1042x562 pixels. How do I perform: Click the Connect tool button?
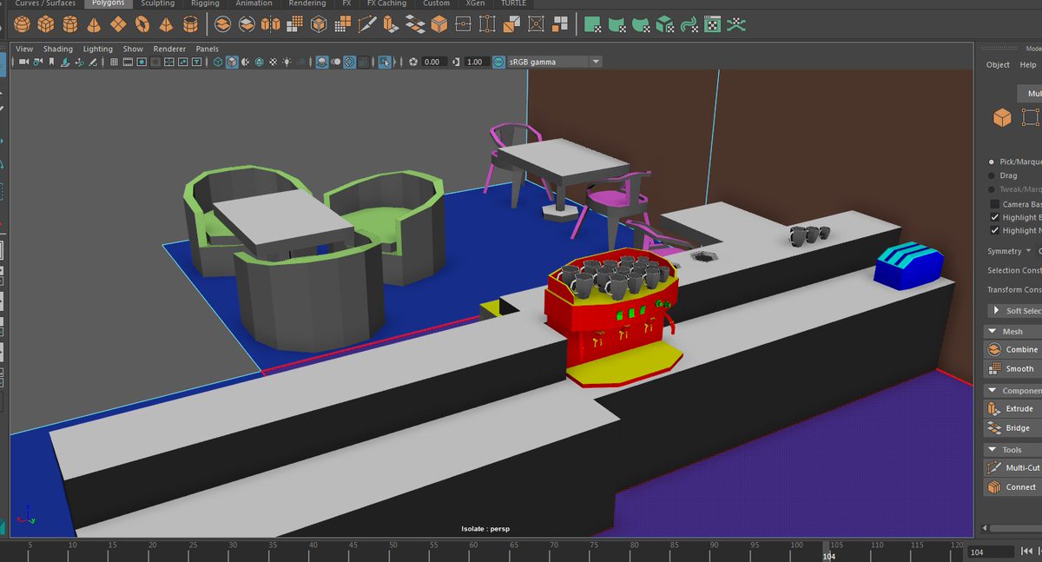click(x=1012, y=487)
